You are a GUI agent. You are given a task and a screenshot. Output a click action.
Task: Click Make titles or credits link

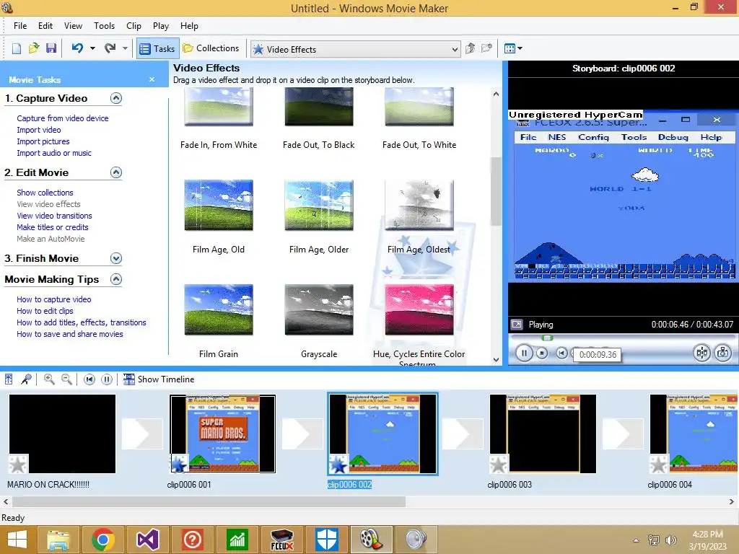(x=52, y=227)
